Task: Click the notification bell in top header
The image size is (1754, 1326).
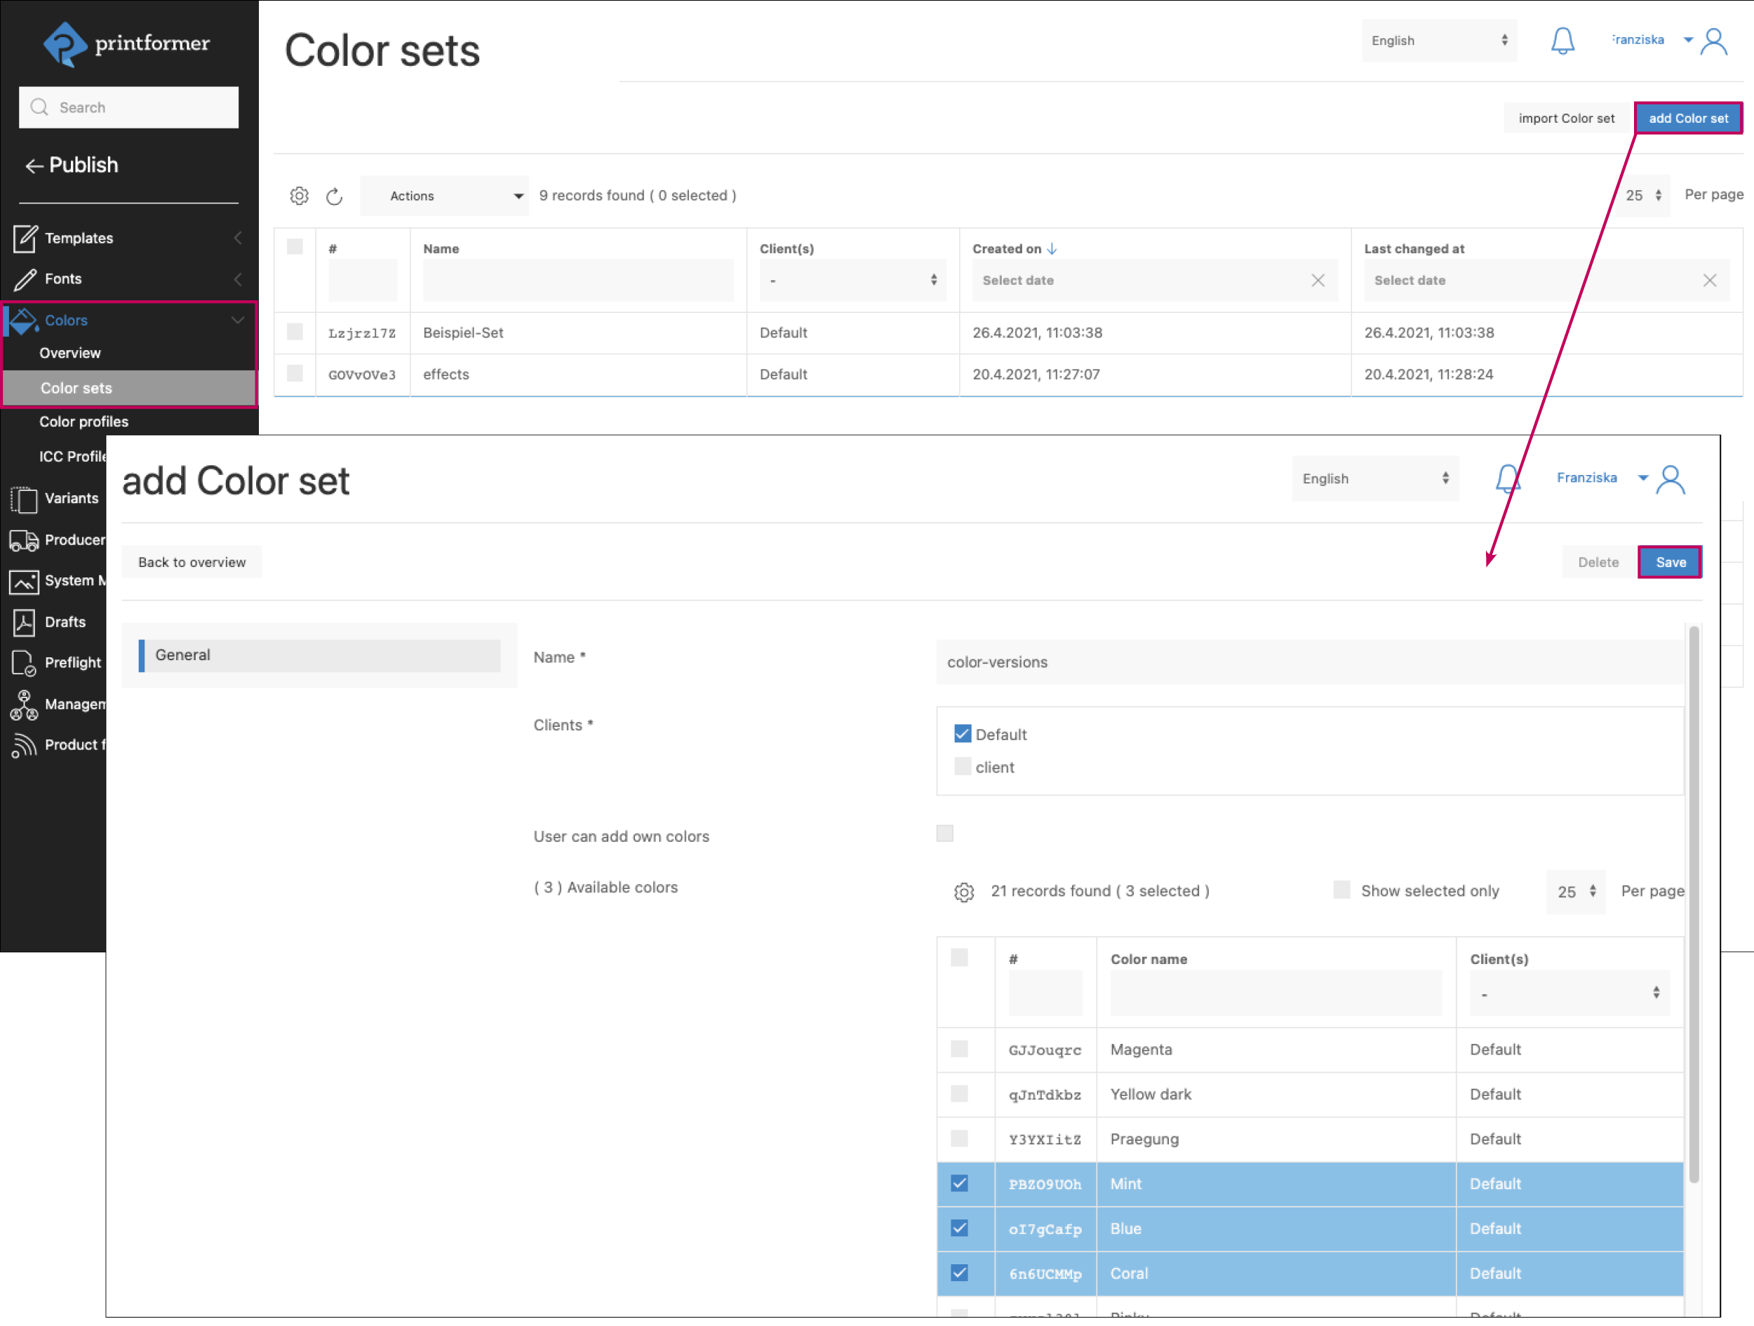Action: click(1562, 41)
